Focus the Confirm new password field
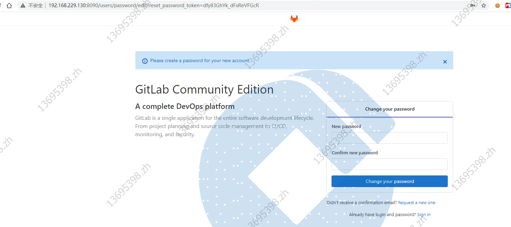511x227 pixels. tap(390, 164)
